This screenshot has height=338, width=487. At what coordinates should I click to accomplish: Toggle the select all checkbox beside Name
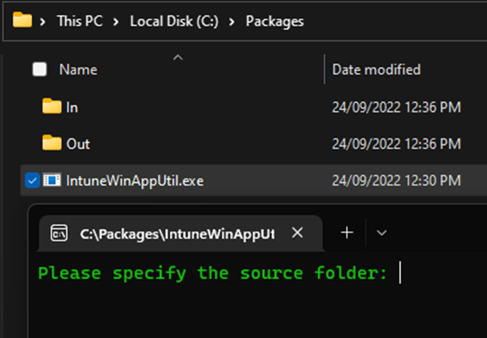[x=39, y=70]
